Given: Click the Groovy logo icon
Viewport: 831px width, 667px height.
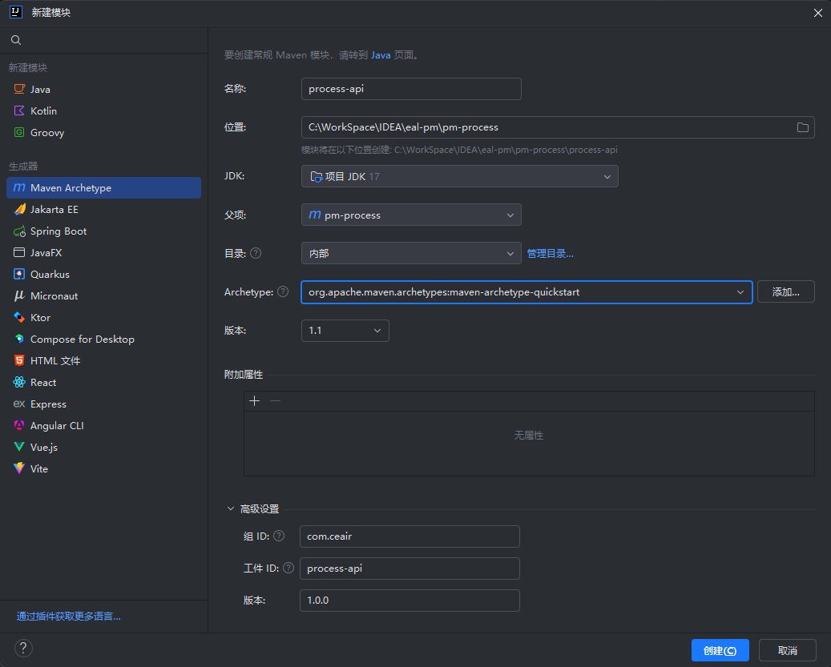Looking at the screenshot, I should coord(19,132).
